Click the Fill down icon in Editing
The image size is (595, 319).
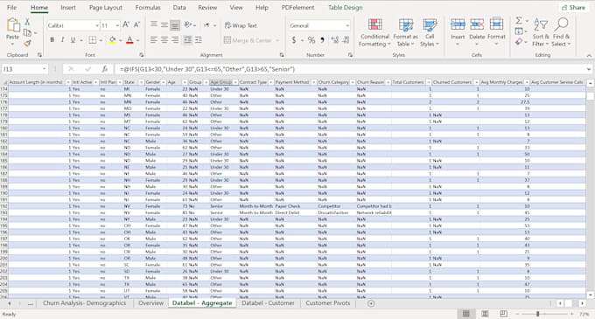click(x=519, y=31)
